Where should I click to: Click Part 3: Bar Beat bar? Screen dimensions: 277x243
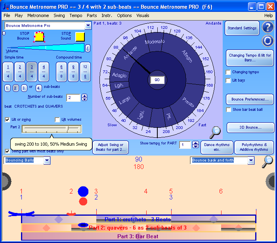(139, 236)
